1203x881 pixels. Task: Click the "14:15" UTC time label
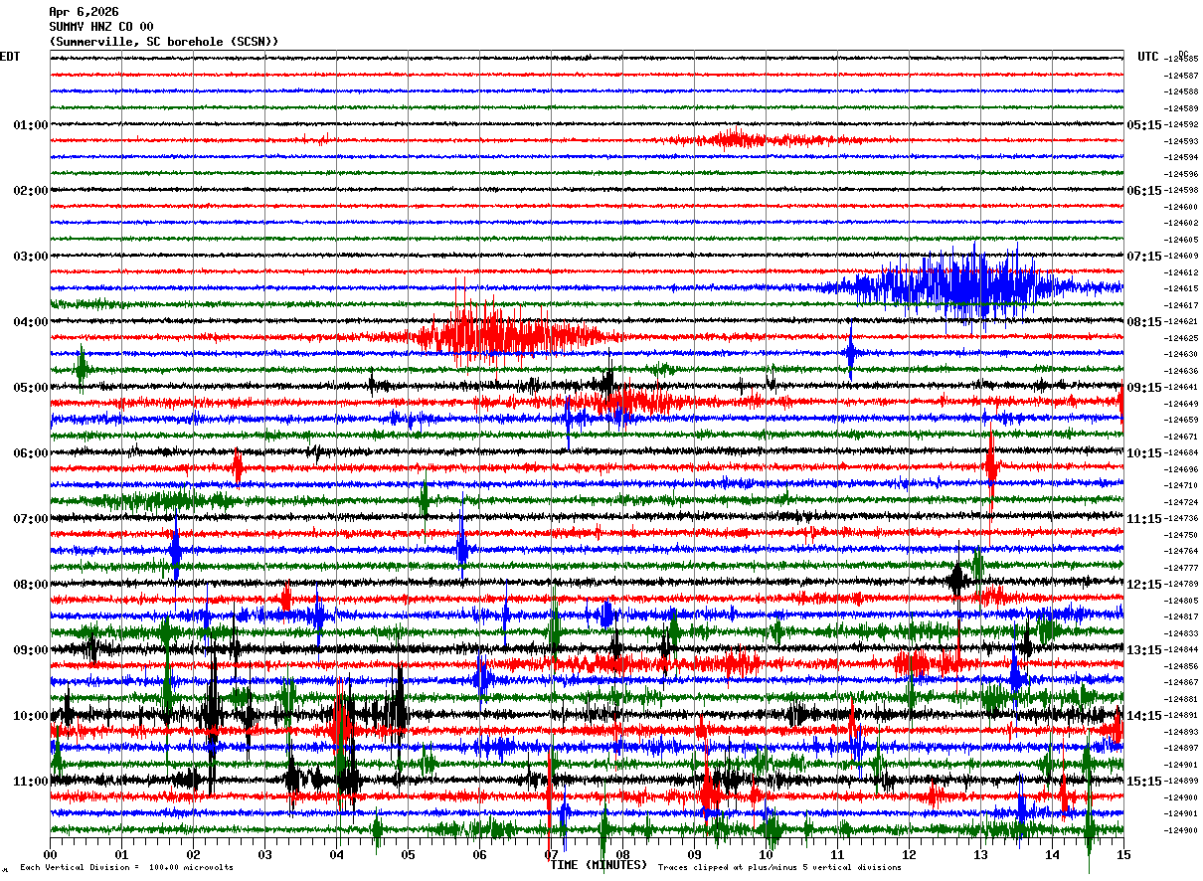[x=1144, y=716]
